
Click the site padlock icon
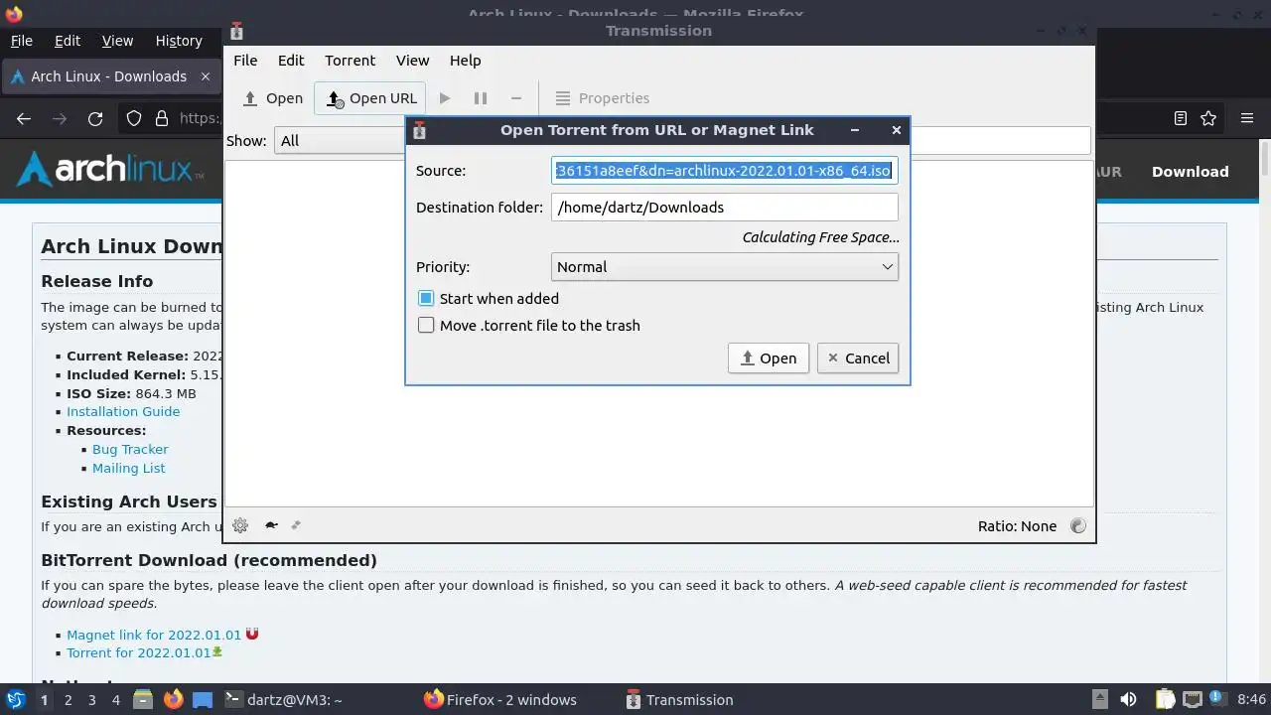(x=162, y=118)
